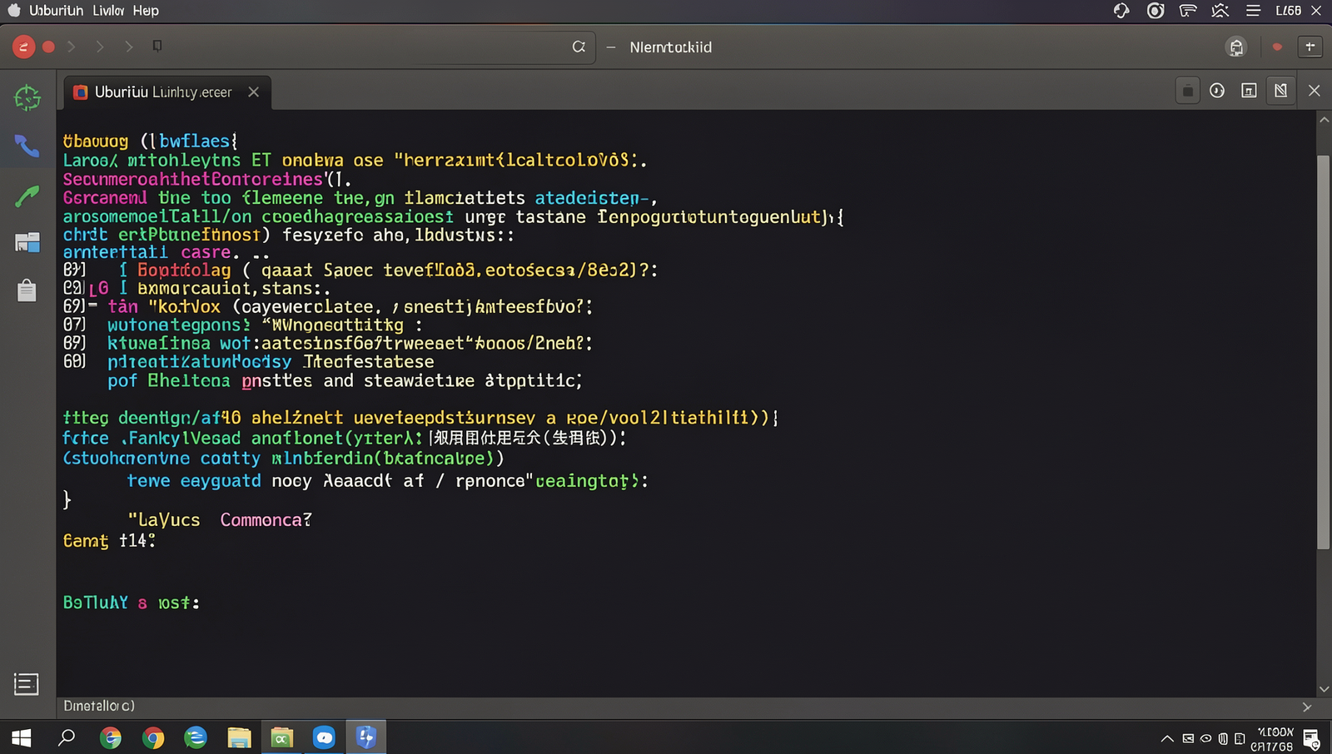The height and width of the screenshot is (754, 1332).
Task: Close the terminal panel with X
Action: (x=1315, y=91)
